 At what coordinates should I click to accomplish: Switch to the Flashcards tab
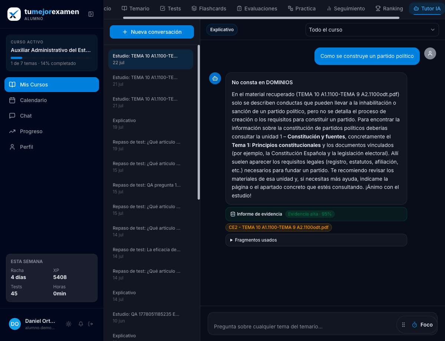209,9
